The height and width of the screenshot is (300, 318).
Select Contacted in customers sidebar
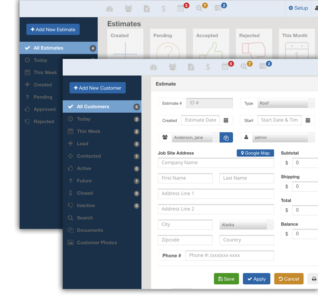(x=102, y=156)
